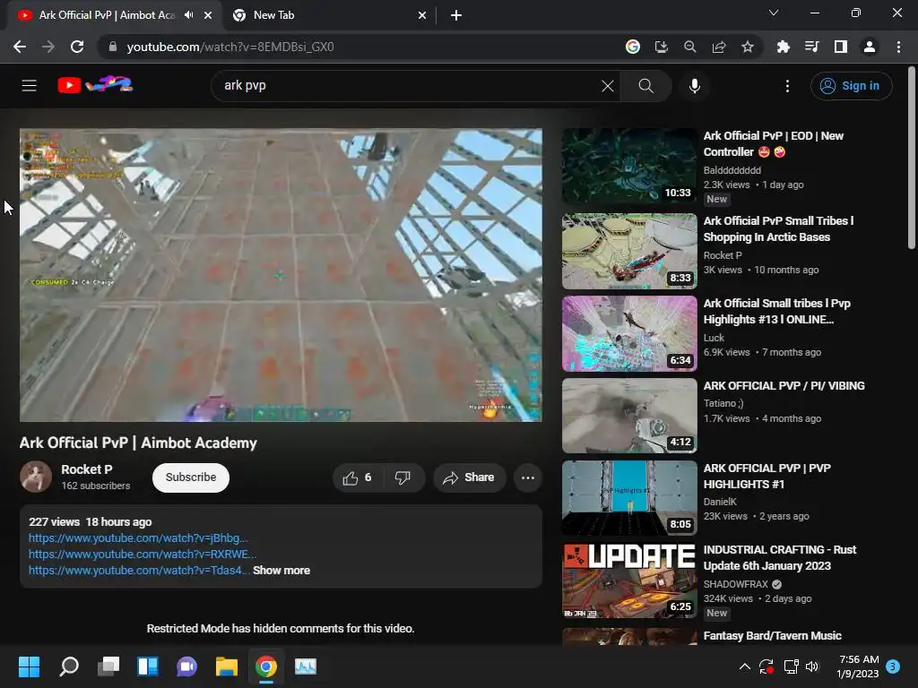This screenshot has width=918, height=688.
Task: Open clock showing 7:56 AM
Action: [858, 666]
